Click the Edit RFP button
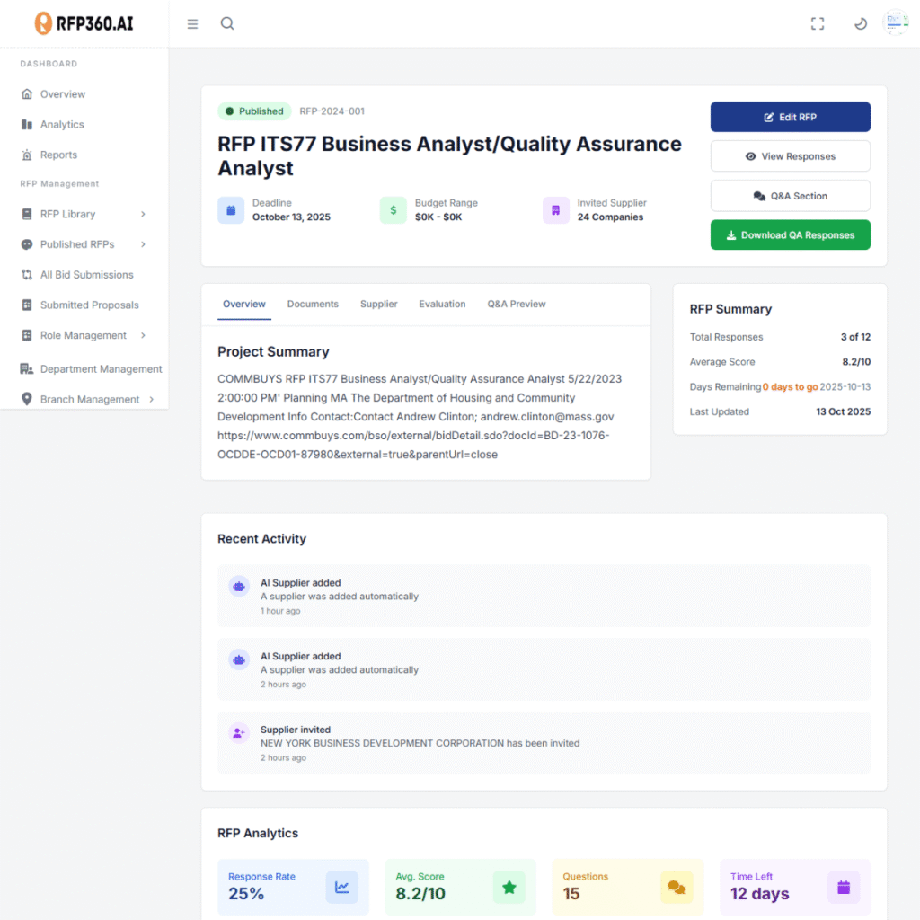Image resolution: width=920 pixels, height=920 pixels. (x=790, y=117)
